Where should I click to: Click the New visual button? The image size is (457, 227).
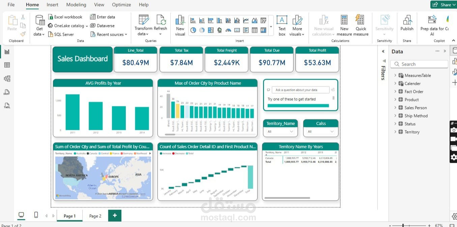(180, 26)
